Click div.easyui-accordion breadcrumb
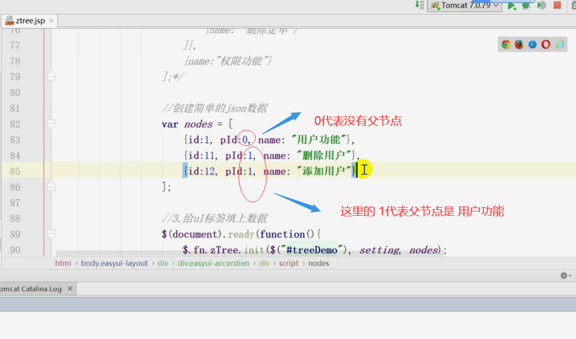 pos(213,263)
